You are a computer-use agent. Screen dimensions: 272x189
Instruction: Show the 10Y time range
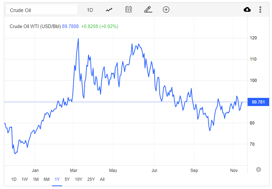pos(78,179)
